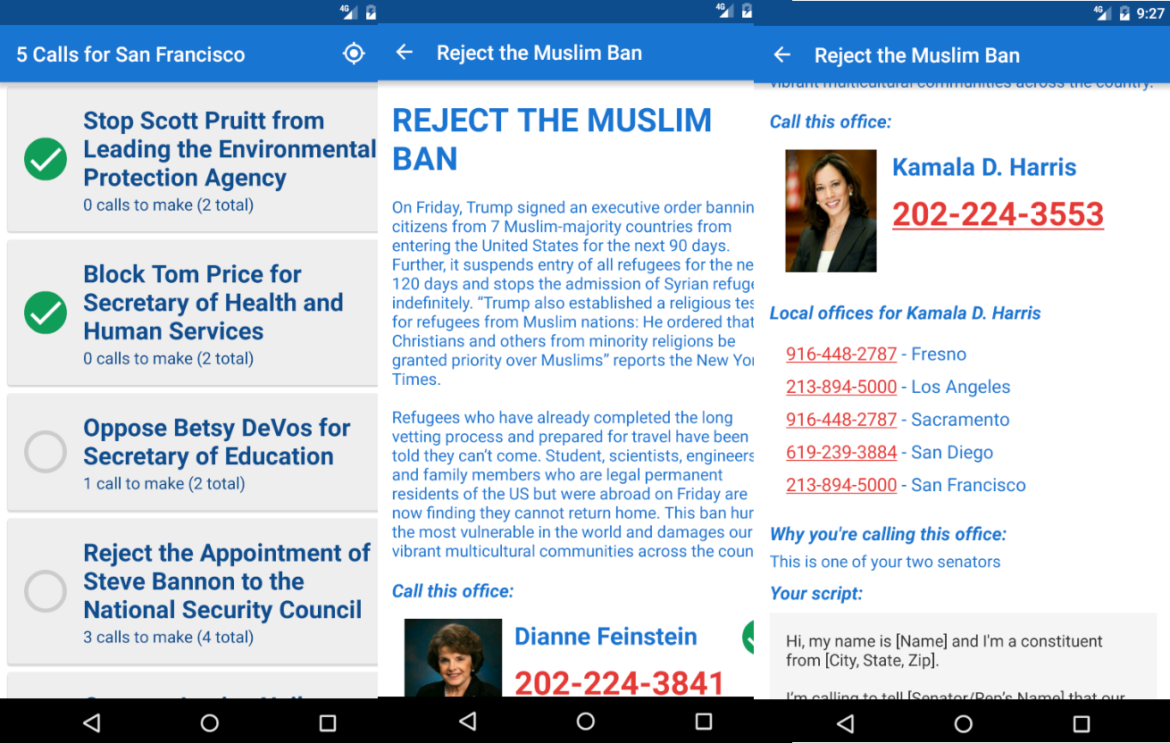Tap green check beside Dianne Feinstein
1170x743 pixels.
[748, 637]
